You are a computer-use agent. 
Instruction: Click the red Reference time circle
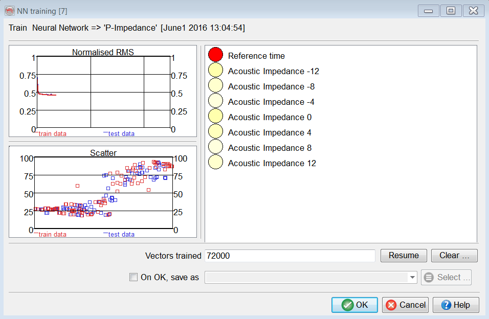(216, 55)
